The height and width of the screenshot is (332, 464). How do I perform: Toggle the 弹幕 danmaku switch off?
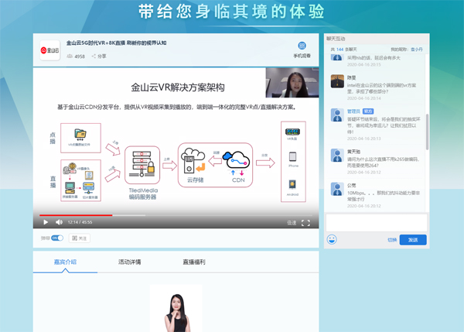(56, 238)
